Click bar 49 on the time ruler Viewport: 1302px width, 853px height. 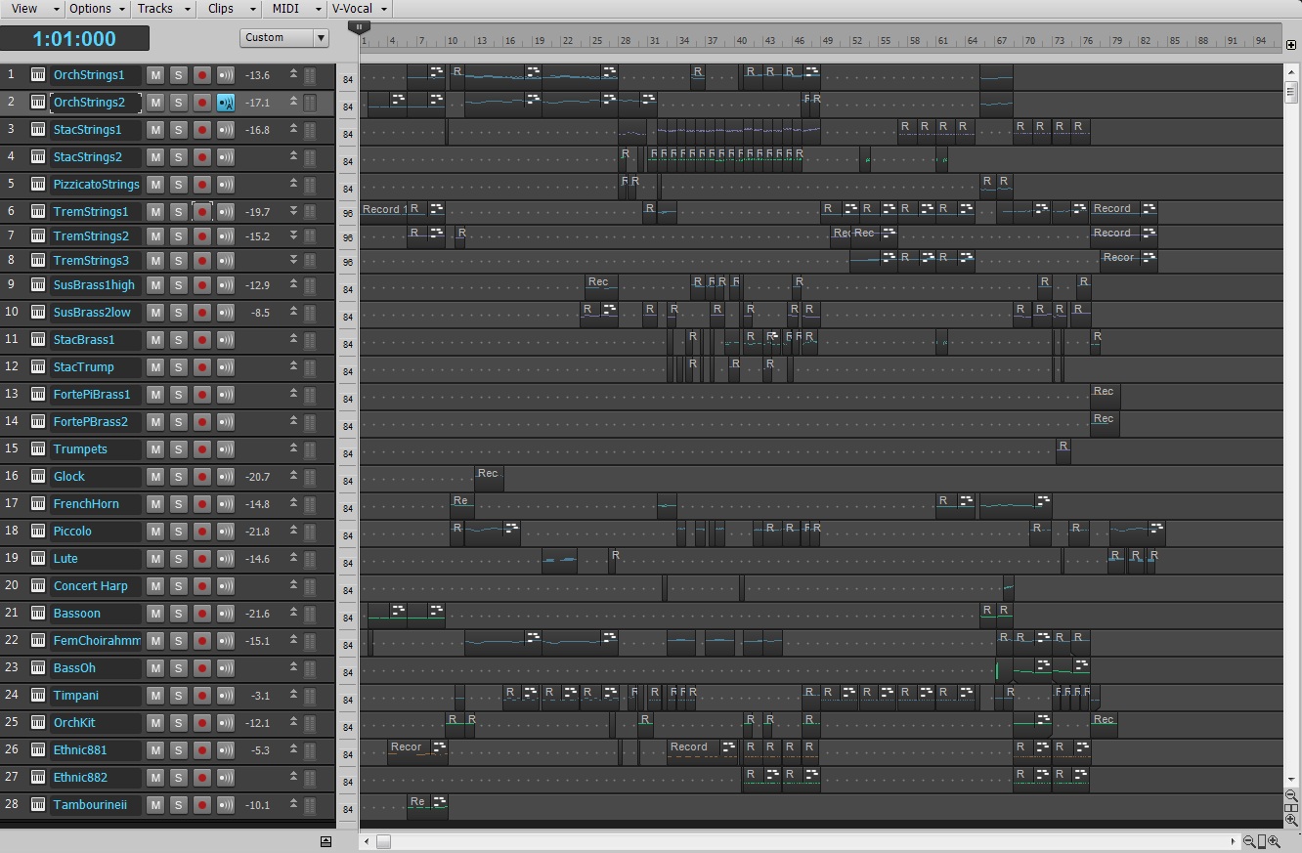pyautogui.click(x=828, y=42)
